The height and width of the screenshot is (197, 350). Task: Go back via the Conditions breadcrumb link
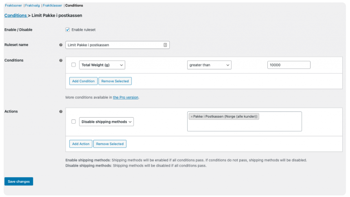[x=15, y=15]
